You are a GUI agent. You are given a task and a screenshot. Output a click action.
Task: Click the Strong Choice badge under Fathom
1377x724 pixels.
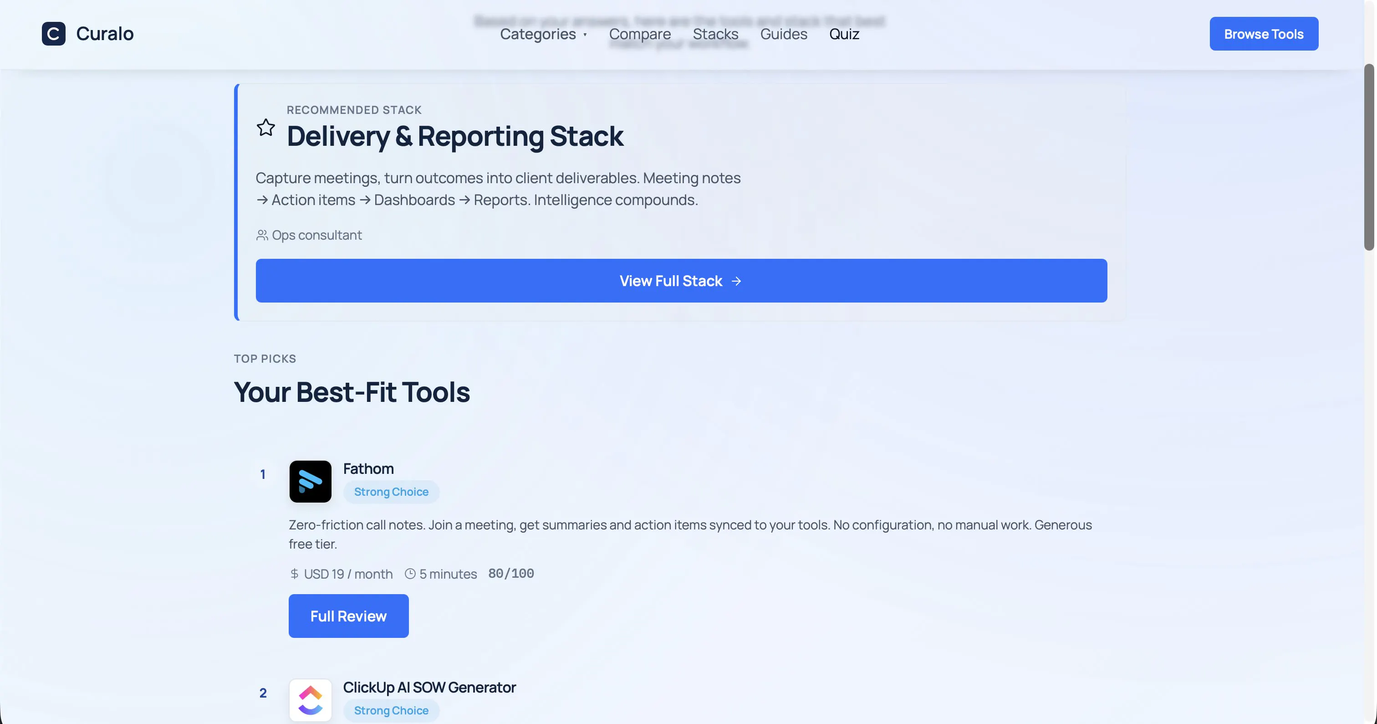[391, 492]
